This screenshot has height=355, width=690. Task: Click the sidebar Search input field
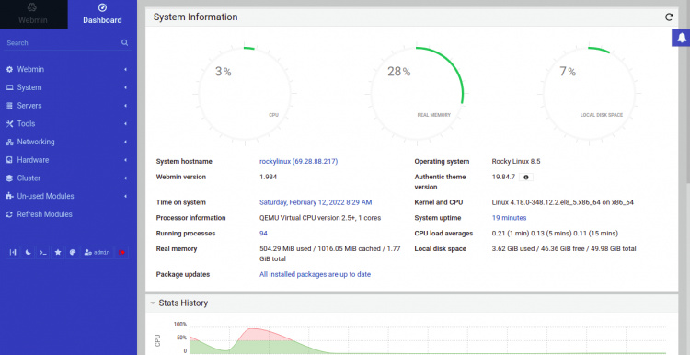coord(62,42)
